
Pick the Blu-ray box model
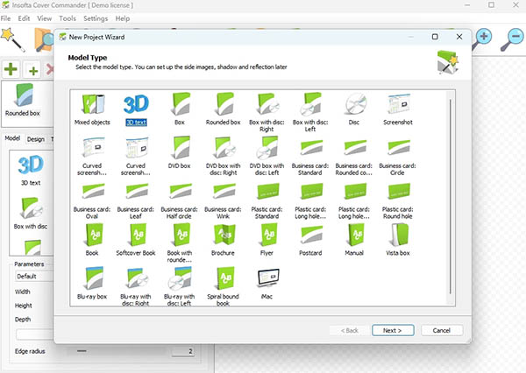(x=92, y=283)
